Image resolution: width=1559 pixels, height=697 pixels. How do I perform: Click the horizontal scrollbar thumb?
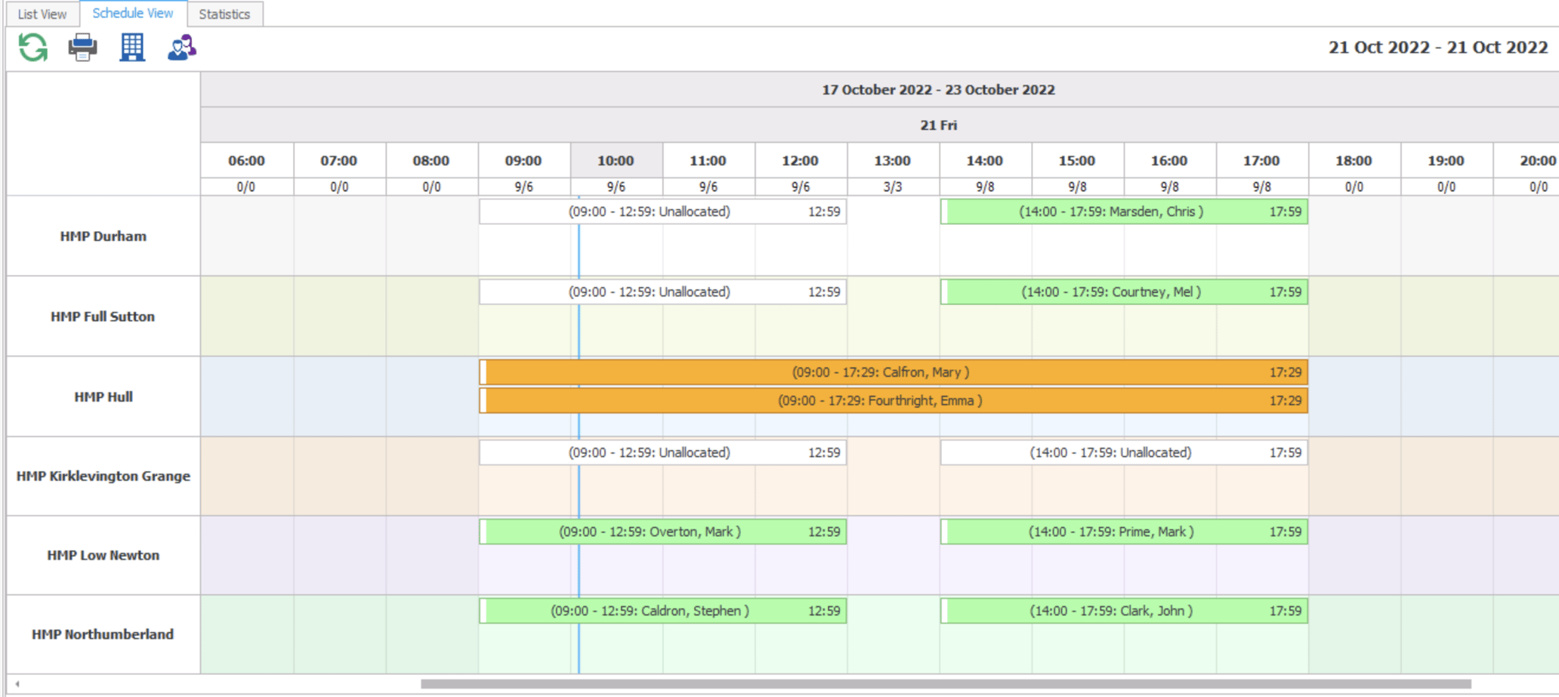tap(946, 684)
